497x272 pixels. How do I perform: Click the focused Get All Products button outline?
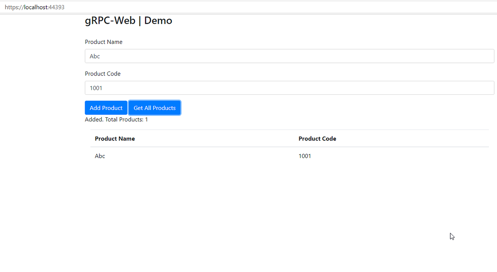(x=155, y=108)
